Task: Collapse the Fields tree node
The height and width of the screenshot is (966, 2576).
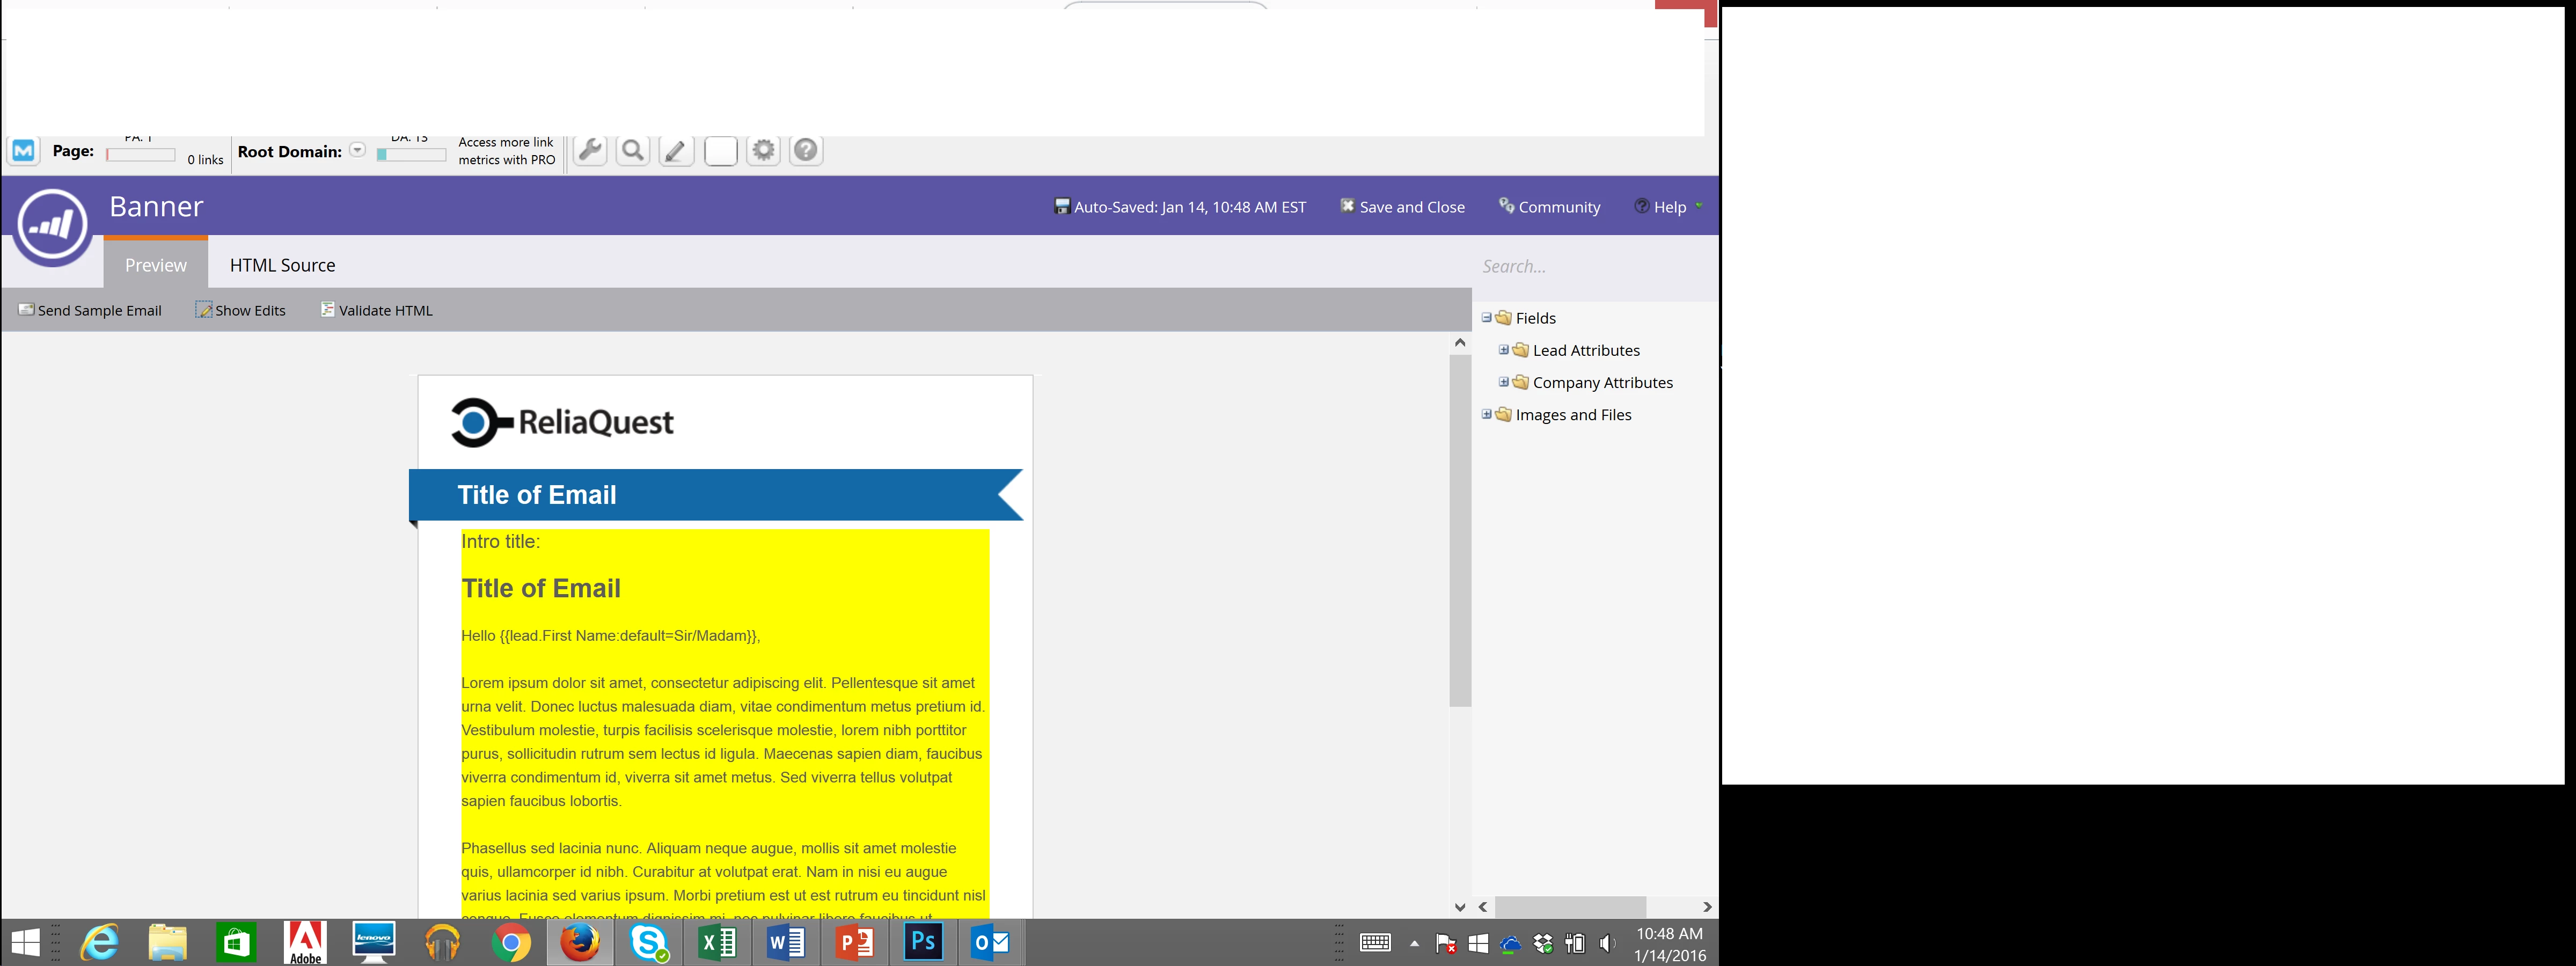Action: coord(1486,318)
